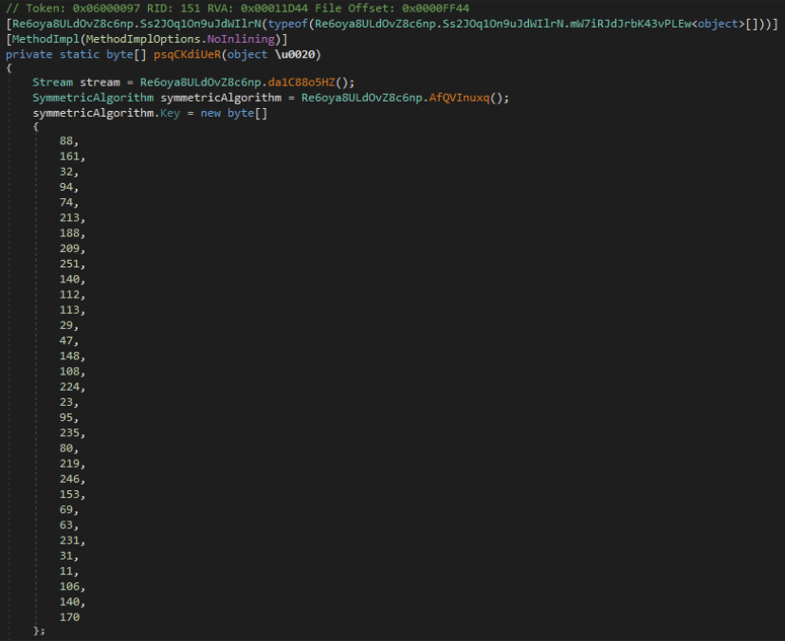The height and width of the screenshot is (641, 785).
Task: Select byte value 94
Action: coord(66,187)
